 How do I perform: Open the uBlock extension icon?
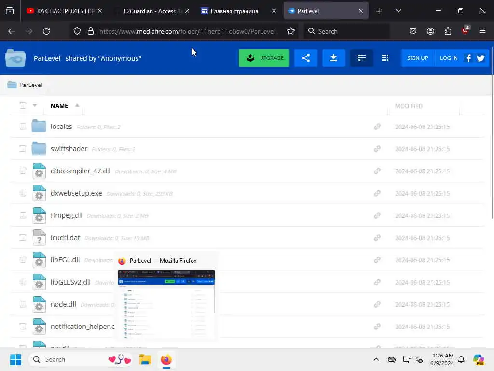pyautogui.click(x=466, y=30)
